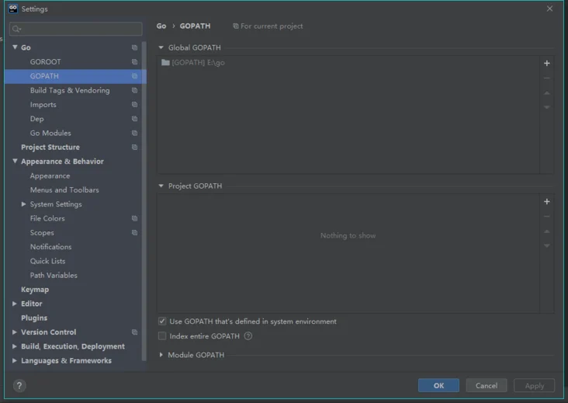Screen dimensions: 568x403
Task: Expand the Editor node
Action: (15, 304)
